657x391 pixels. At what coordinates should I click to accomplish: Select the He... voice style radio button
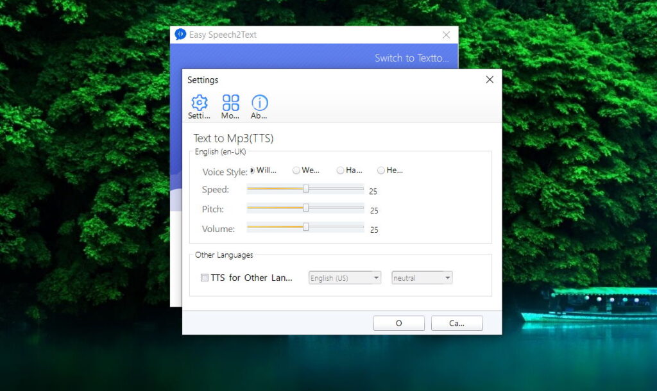click(381, 170)
